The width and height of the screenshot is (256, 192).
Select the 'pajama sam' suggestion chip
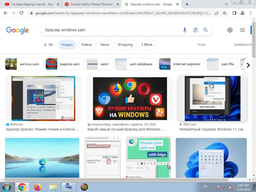pyautogui.click(x=65, y=64)
